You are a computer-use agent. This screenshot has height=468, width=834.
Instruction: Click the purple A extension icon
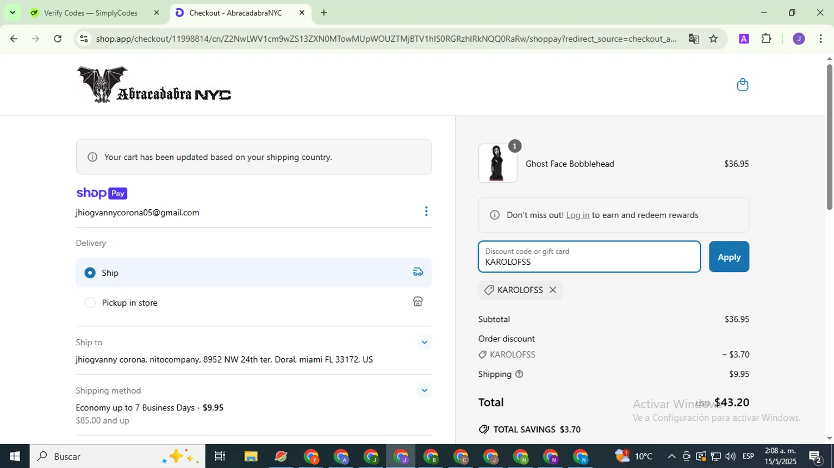743,39
